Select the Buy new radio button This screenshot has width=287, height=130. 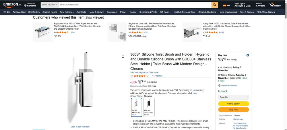point(248,55)
